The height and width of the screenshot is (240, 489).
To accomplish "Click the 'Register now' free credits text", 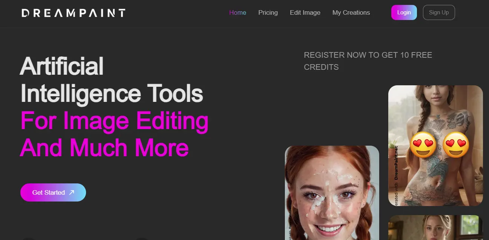I will click(x=368, y=61).
